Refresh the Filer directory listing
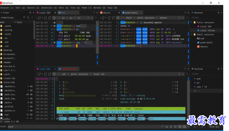This screenshot has width=229, height=131. coord(28,18)
